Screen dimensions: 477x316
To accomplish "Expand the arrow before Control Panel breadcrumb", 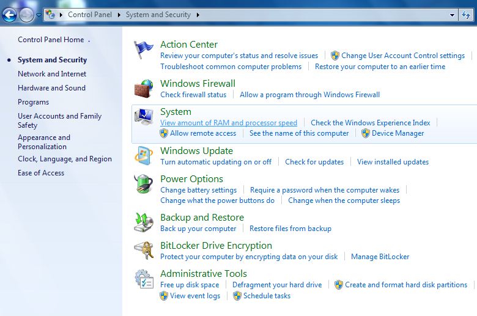I will (x=61, y=15).
